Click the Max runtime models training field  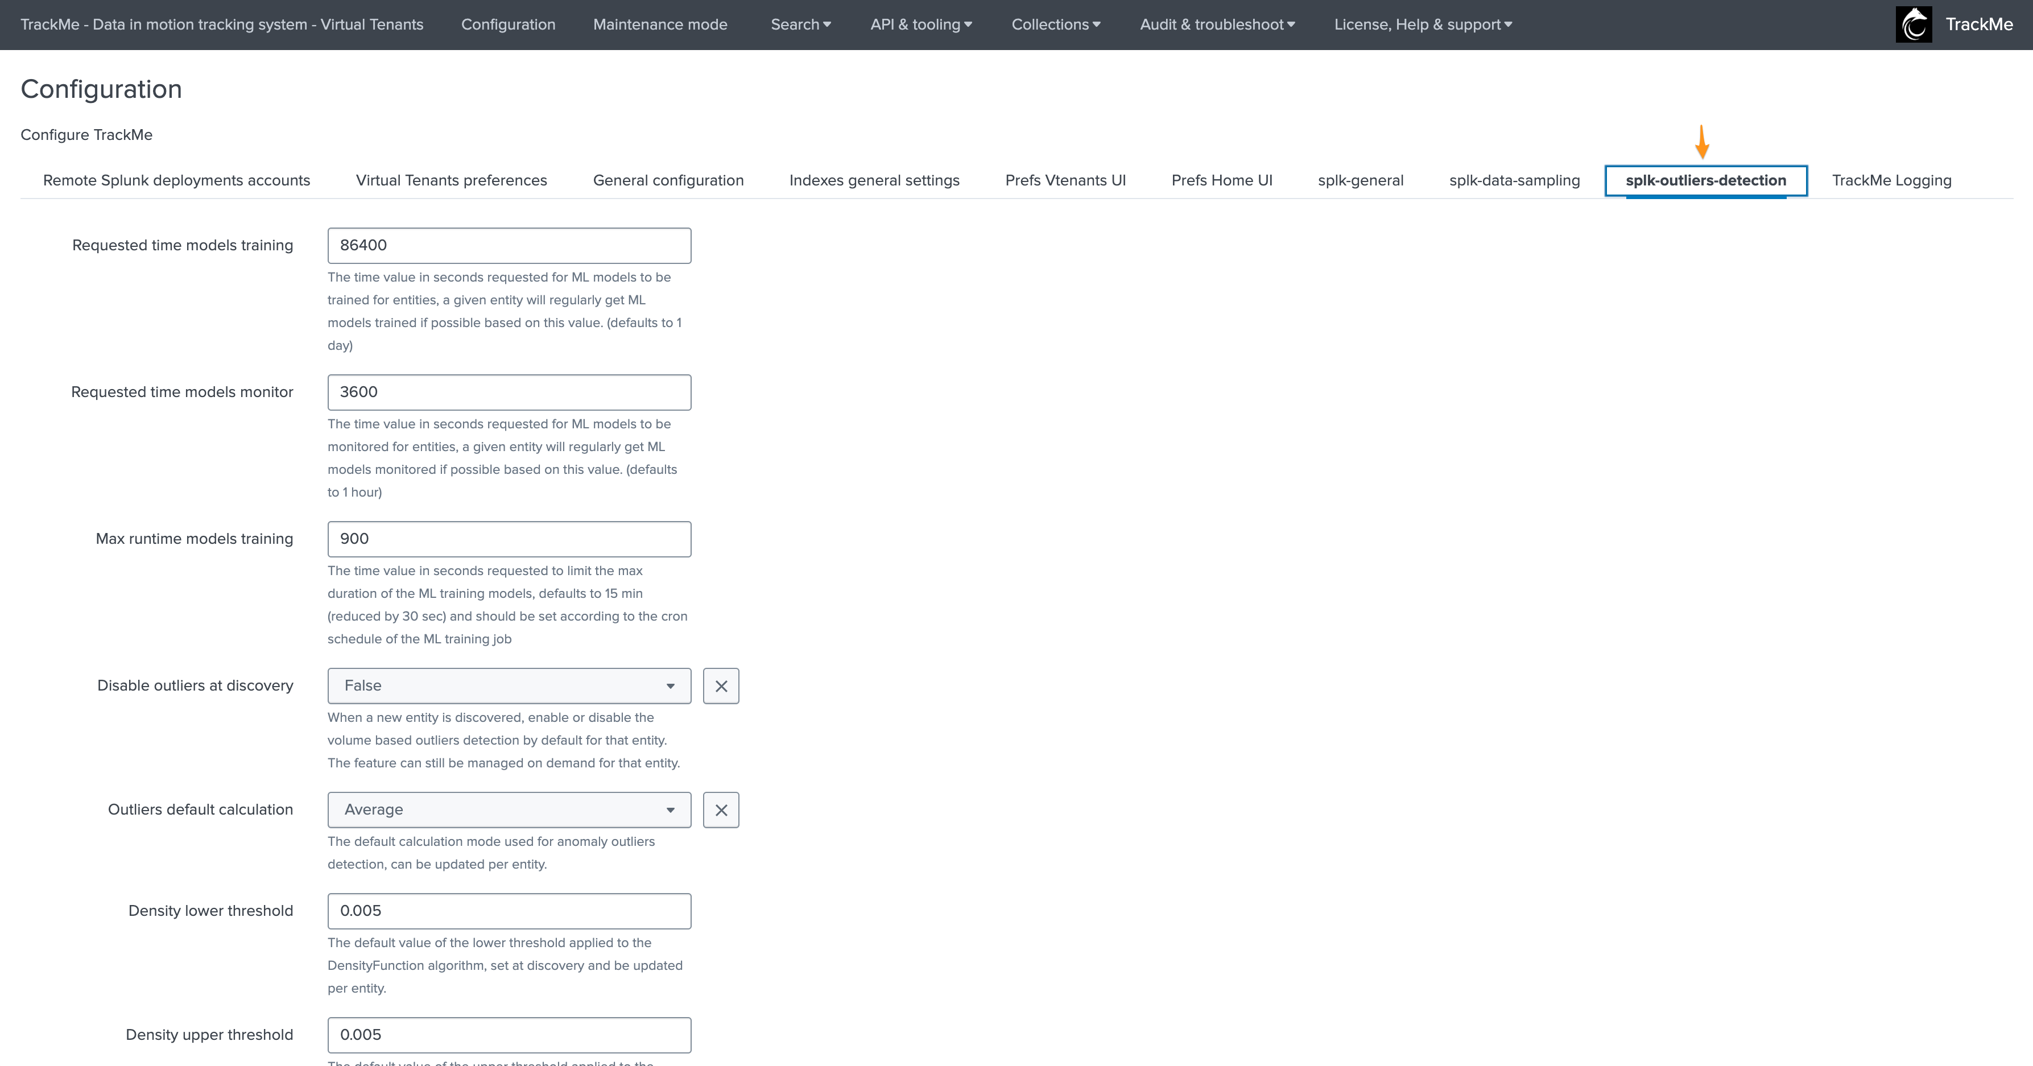(509, 539)
